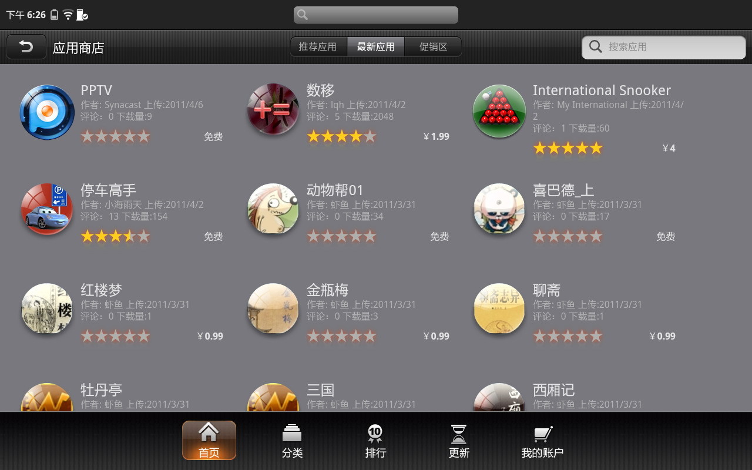Click the 停车高手 star rating

(115, 236)
